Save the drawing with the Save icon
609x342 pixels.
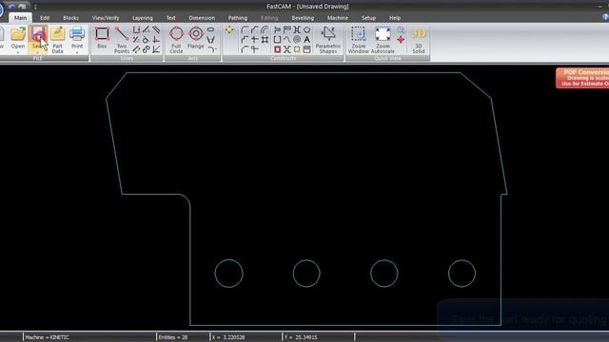tap(38, 34)
